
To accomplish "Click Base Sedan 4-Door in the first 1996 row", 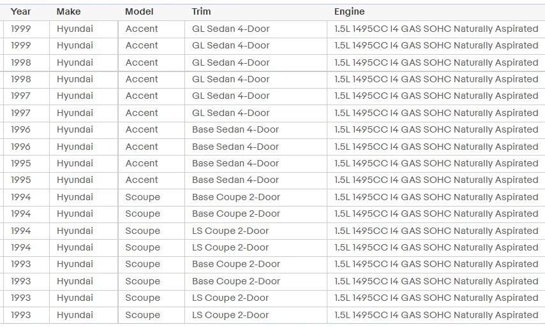I will coord(235,129).
